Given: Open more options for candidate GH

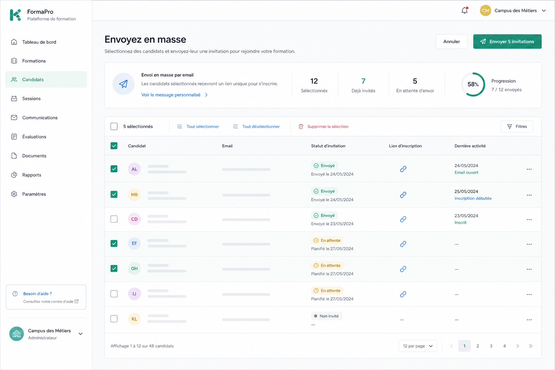Looking at the screenshot, I should point(529,269).
